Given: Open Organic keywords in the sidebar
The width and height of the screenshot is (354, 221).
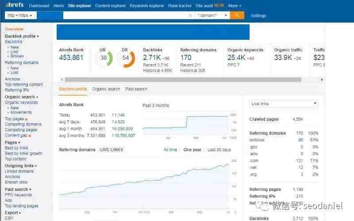Looking at the screenshot, I should [x=21, y=103].
